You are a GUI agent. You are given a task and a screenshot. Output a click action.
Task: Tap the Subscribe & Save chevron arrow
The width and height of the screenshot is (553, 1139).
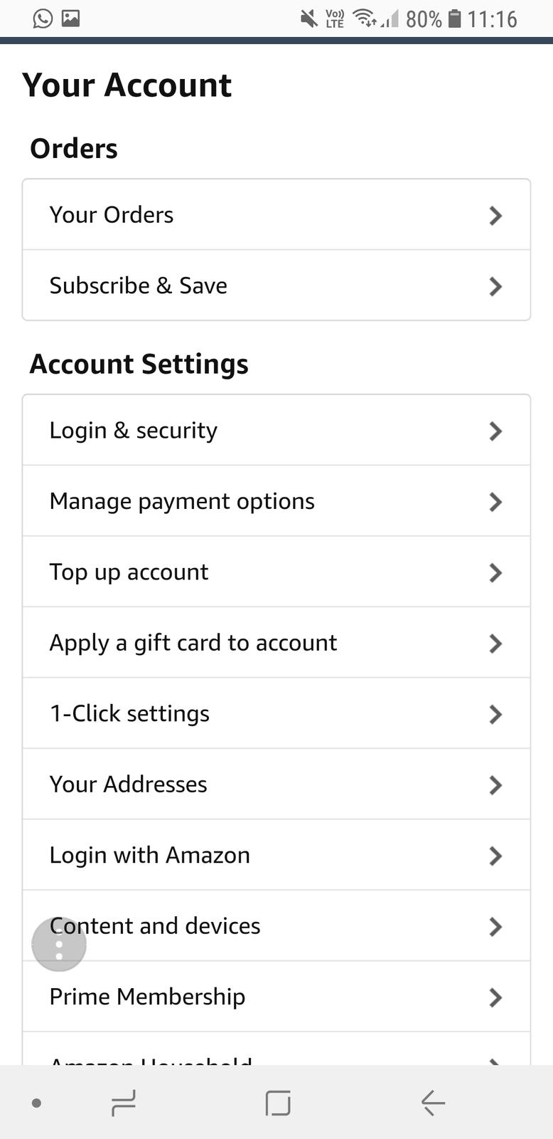coord(495,286)
